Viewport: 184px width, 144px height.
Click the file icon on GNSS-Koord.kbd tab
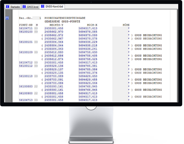click(x=43, y=6)
